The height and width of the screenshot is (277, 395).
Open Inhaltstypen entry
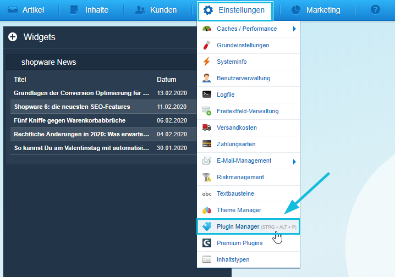(248, 259)
